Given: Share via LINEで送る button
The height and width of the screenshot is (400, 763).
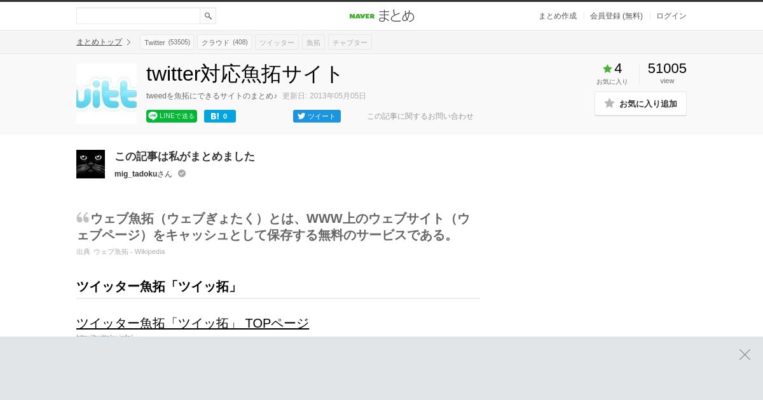Looking at the screenshot, I should (172, 116).
